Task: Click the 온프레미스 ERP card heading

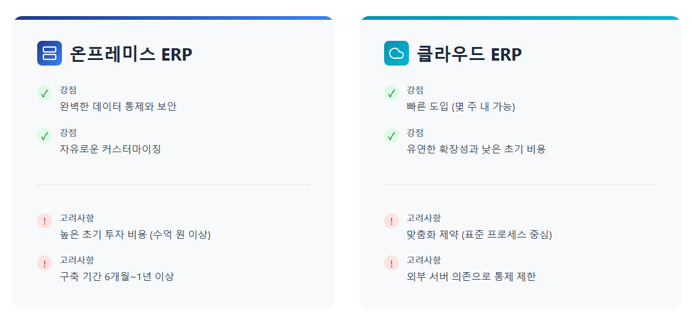Action: point(131,54)
